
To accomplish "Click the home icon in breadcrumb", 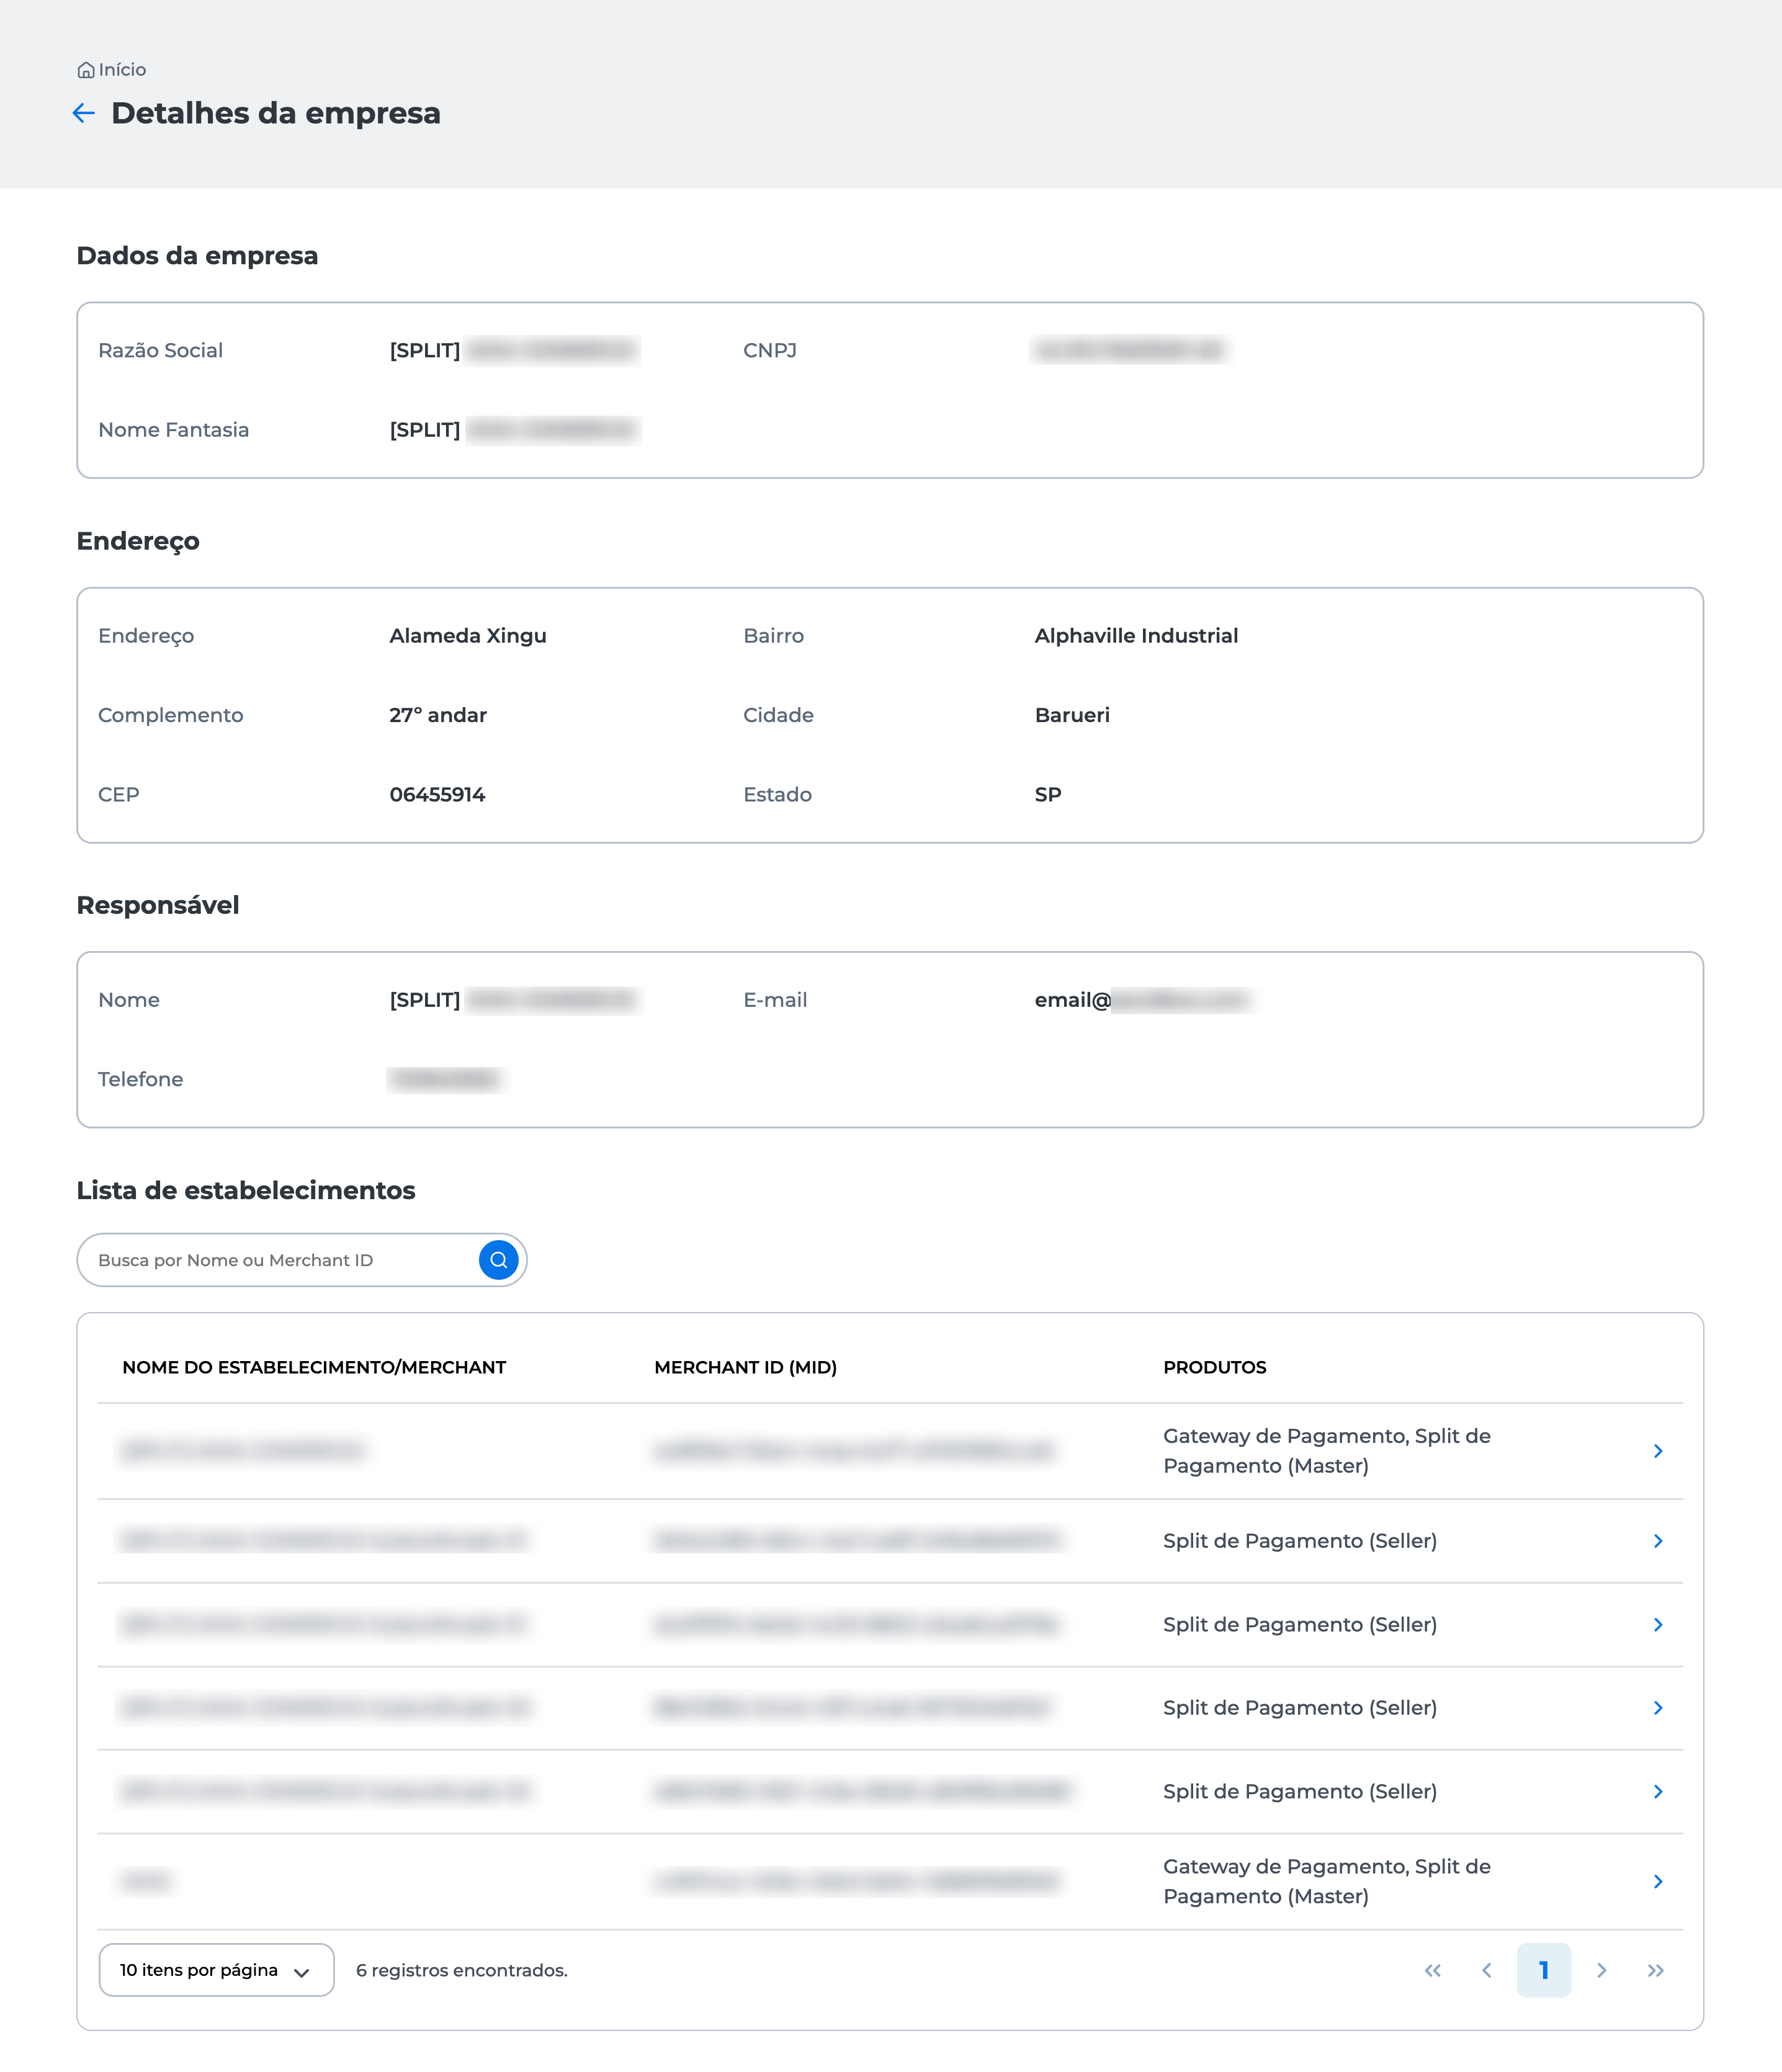I will click(x=86, y=70).
